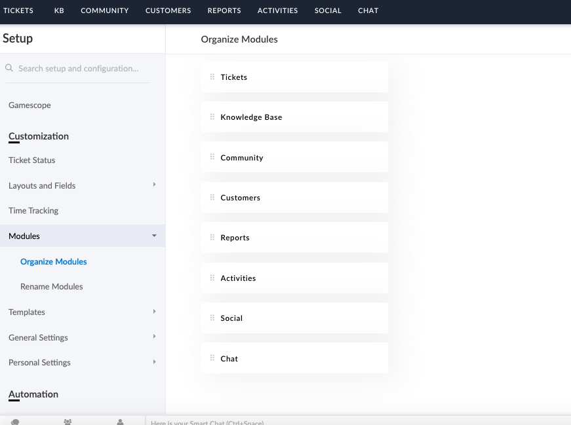Grab the drag handle for Community module
Image resolution: width=571 pixels, height=425 pixels.
point(212,157)
